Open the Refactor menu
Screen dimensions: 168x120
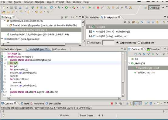coord(28,2)
